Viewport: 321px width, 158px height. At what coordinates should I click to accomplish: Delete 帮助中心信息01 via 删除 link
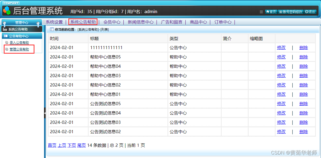point(304,94)
